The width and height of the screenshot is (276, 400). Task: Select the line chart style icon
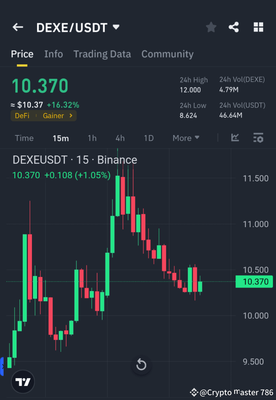tap(235, 138)
